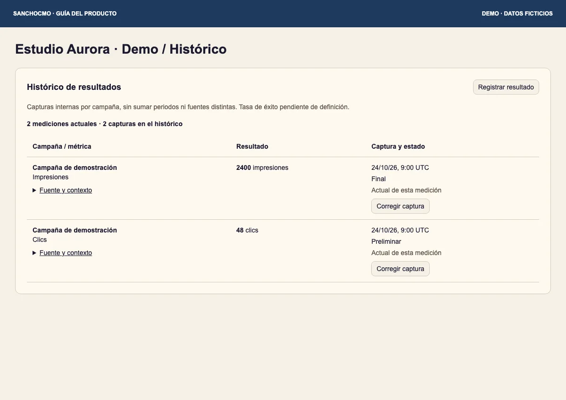Click 'Actual de esta medición' in the Final row
This screenshot has width=566, height=400.
[x=407, y=190]
